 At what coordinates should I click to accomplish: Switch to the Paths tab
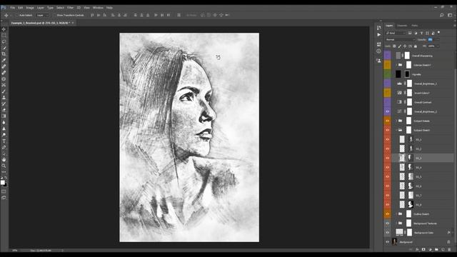pyautogui.click(x=415, y=26)
